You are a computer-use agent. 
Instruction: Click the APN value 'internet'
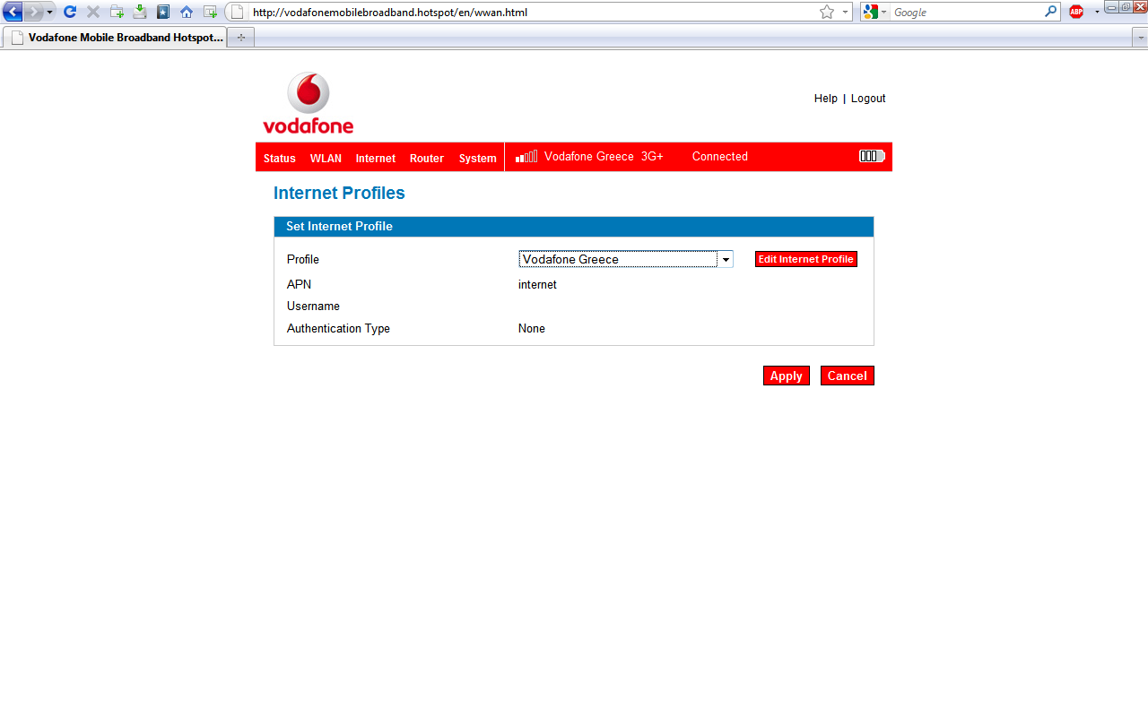point(537,284)
